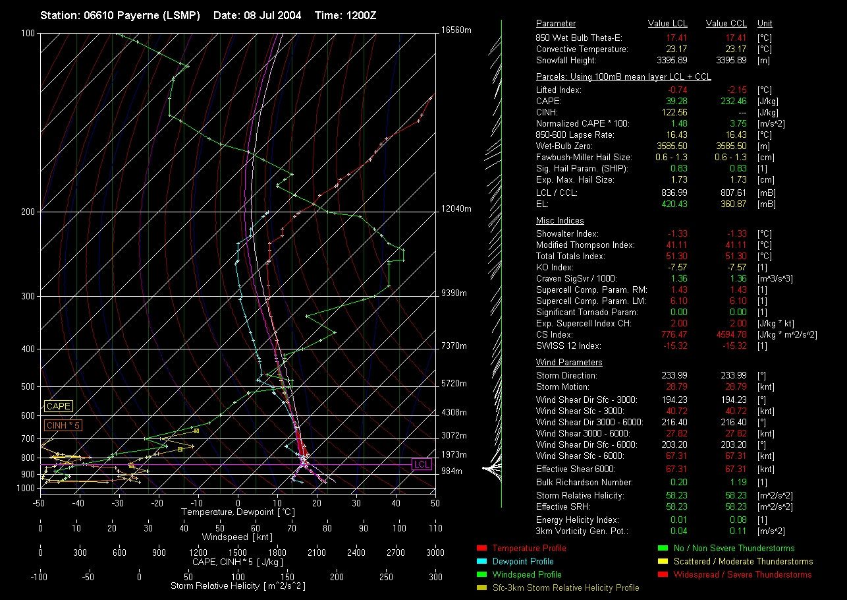This screenshot has height=600, width=847.
Task: Select the Value CCL column header
Action: tap(726, 24)
